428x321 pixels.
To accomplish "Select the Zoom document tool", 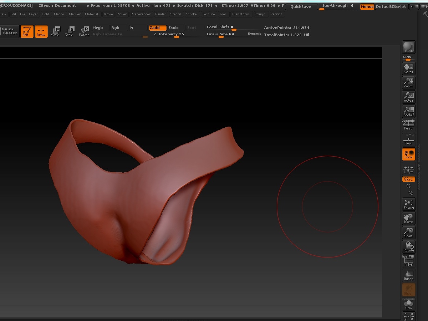I will (x=408, y=83).
